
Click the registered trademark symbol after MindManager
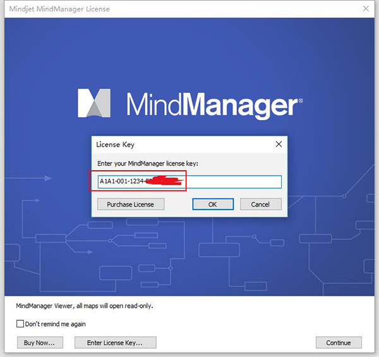[x=300, y=99]
